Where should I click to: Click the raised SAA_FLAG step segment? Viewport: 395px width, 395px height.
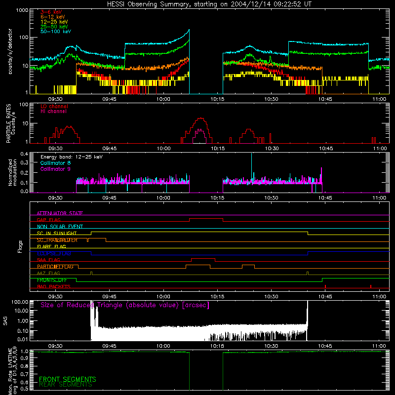click(x=203, y=259)
